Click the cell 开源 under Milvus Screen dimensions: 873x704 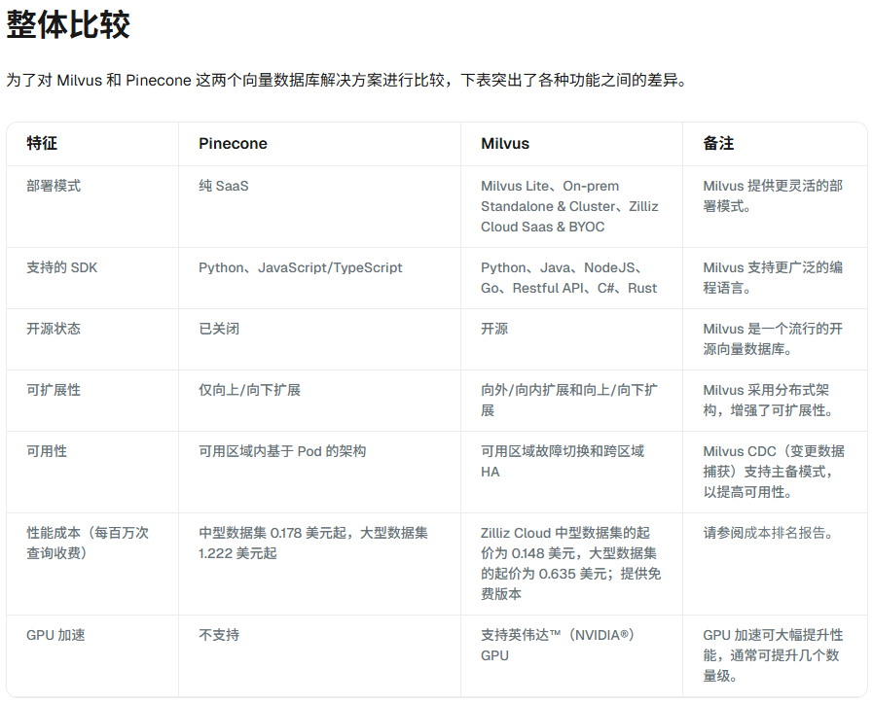[x=494, y=329]
